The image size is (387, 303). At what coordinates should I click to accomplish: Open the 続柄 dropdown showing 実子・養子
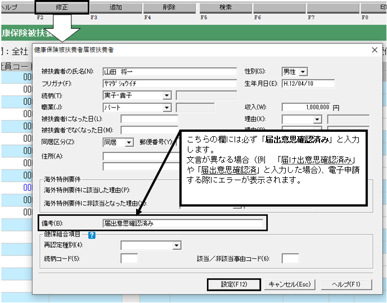(x=167, y=95)
